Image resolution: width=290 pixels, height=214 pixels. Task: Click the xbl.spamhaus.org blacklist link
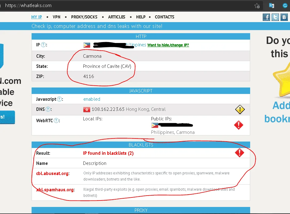(x=55, y=190)
